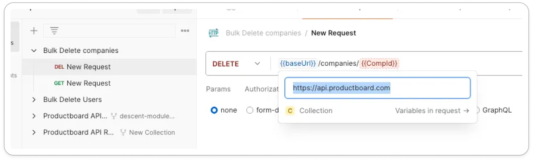Collapse the Bulk Delete companies collection
The height and width of the screenshot is (161, 533).
coord(34,51)
